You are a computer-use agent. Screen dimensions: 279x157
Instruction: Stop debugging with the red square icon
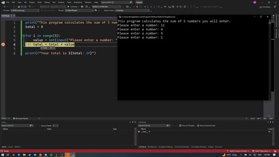pyautogui.click(x=137, y=7)
